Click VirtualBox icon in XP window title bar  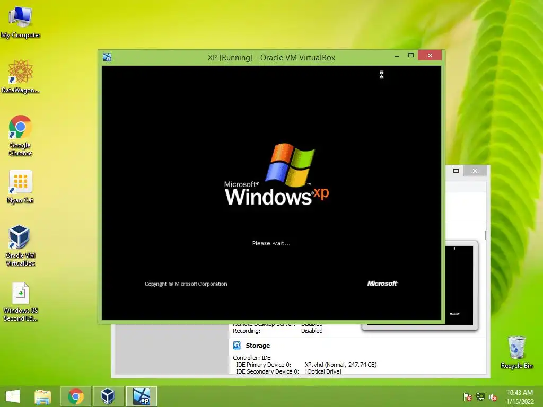107,57
